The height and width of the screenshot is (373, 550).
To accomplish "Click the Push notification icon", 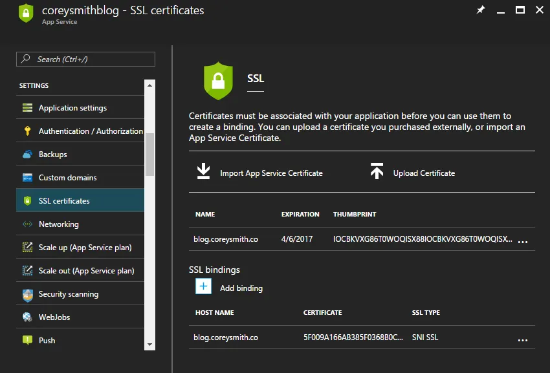I will pos(27,340).
